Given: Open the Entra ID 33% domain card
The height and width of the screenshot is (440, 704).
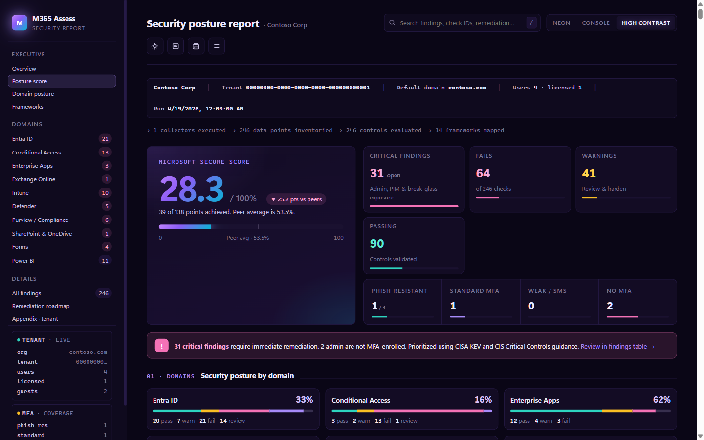Looking at the screenshot, I should [x=233, y=409].
